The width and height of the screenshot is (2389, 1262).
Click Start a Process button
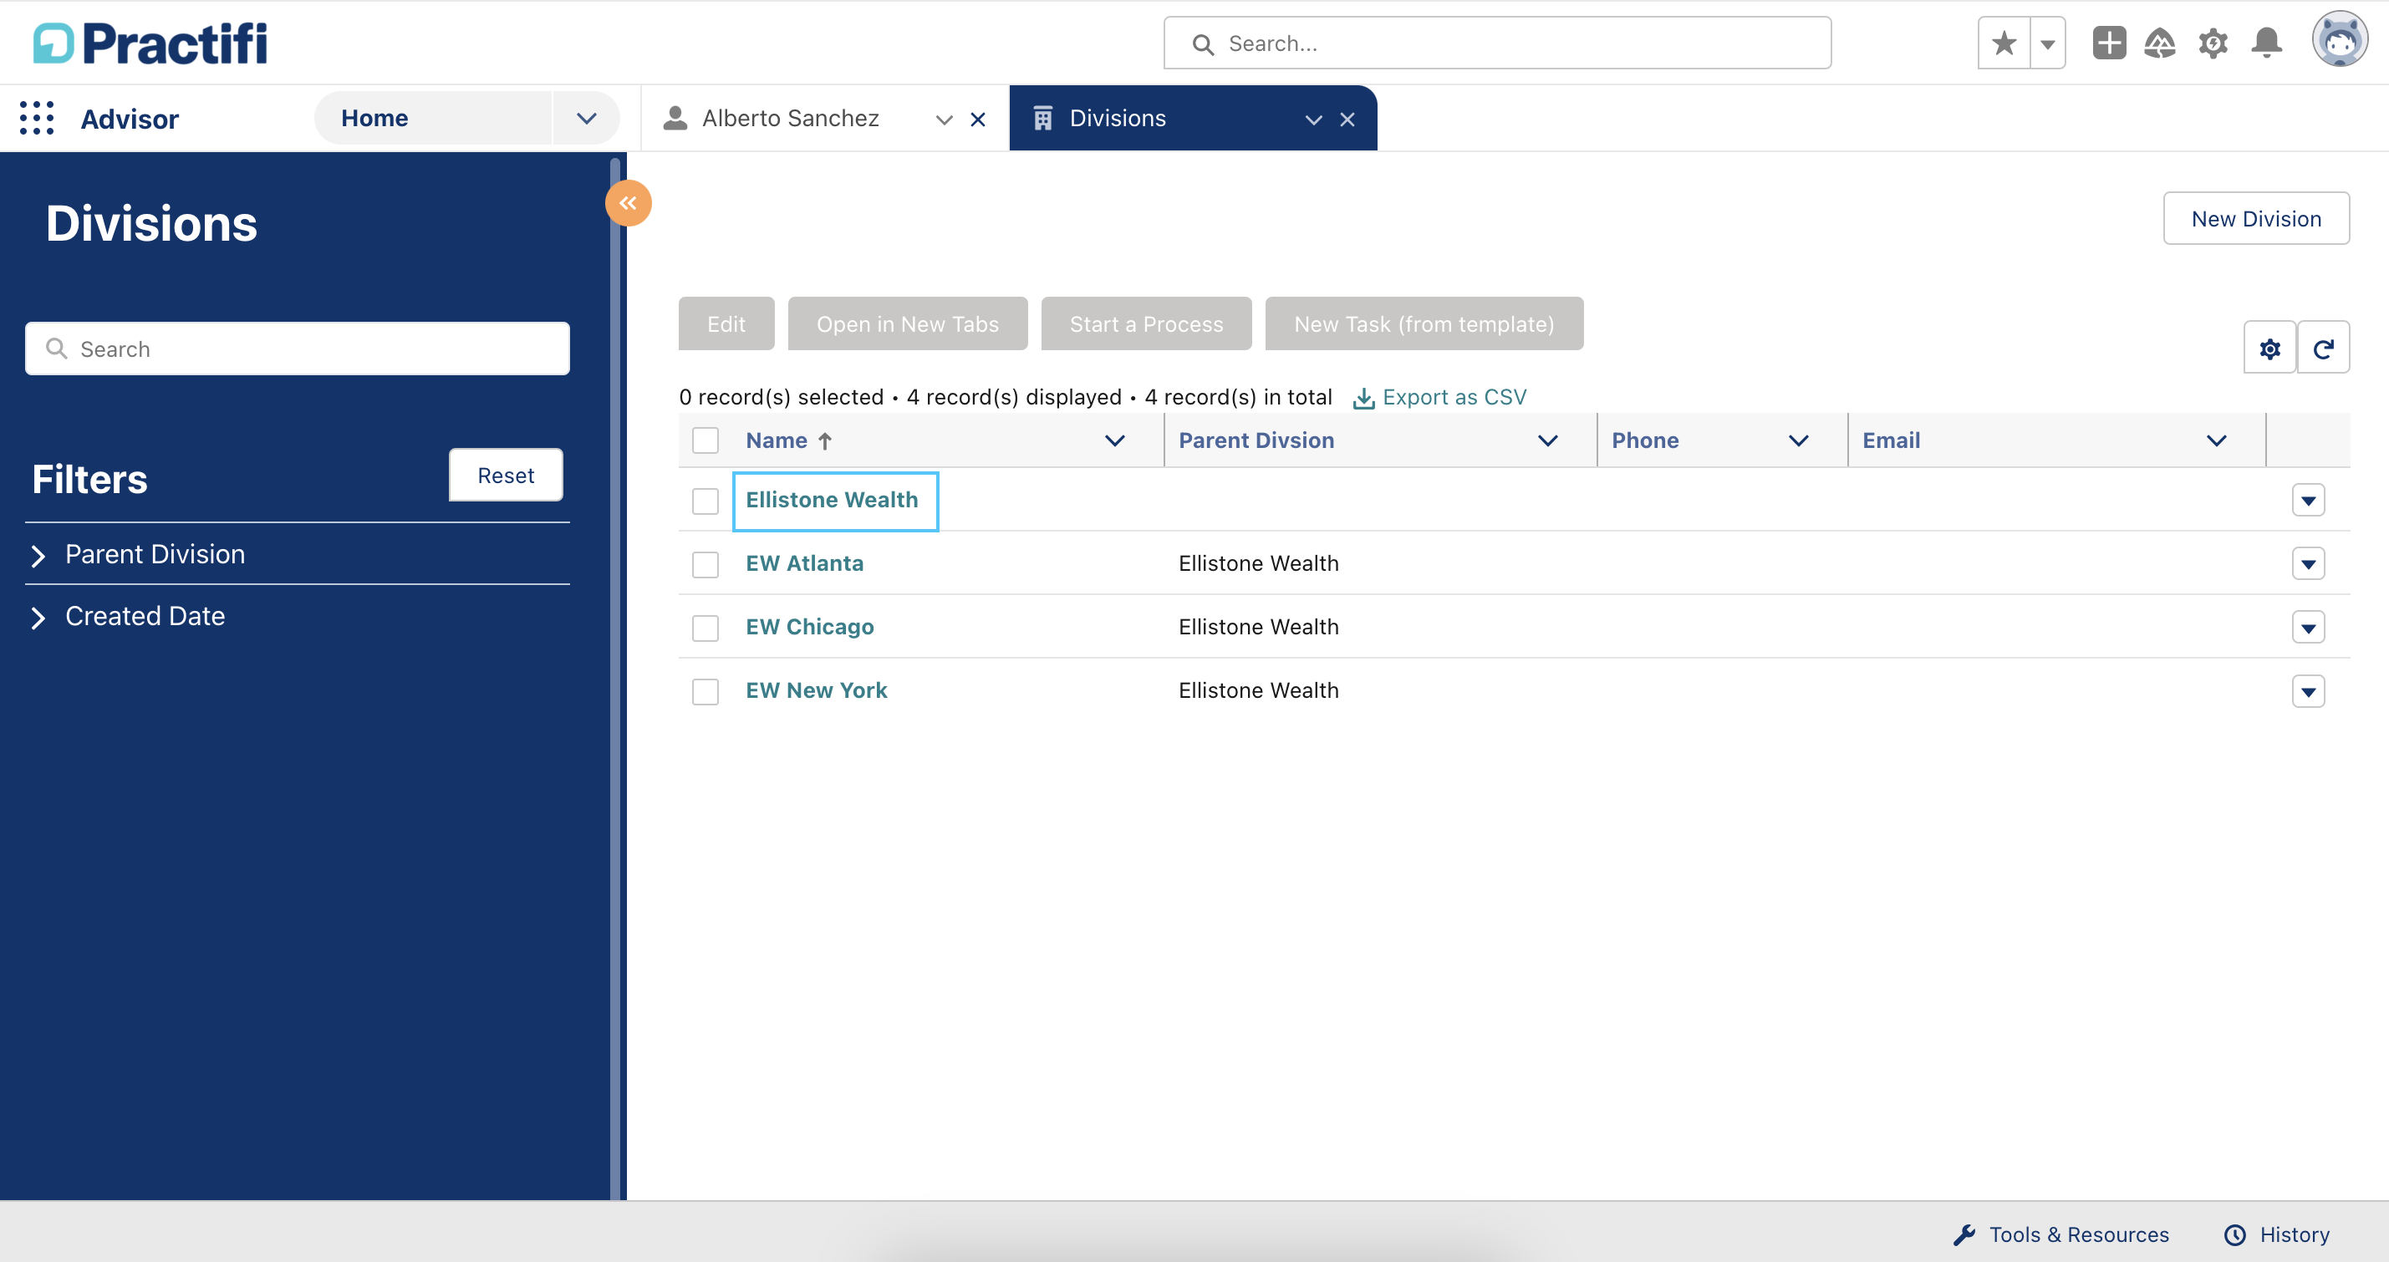(1146, 323)
